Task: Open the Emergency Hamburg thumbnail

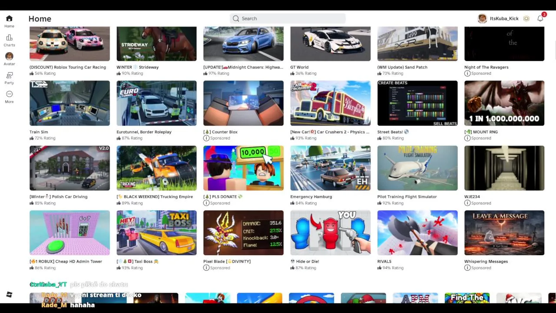Action: (x=331, y=168)
